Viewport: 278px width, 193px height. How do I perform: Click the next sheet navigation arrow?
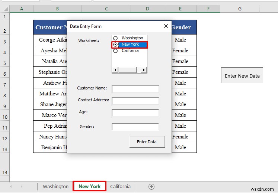point(22,187)
